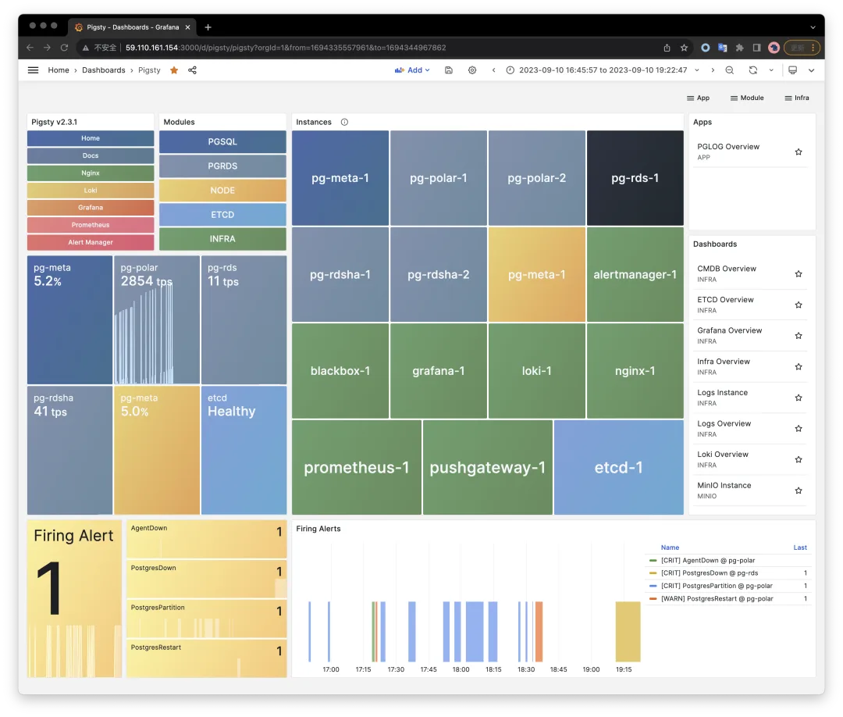Zoom out the time range
The image size is (843, 717).
pos(729,70)
